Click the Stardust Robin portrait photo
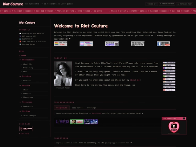 63,73
